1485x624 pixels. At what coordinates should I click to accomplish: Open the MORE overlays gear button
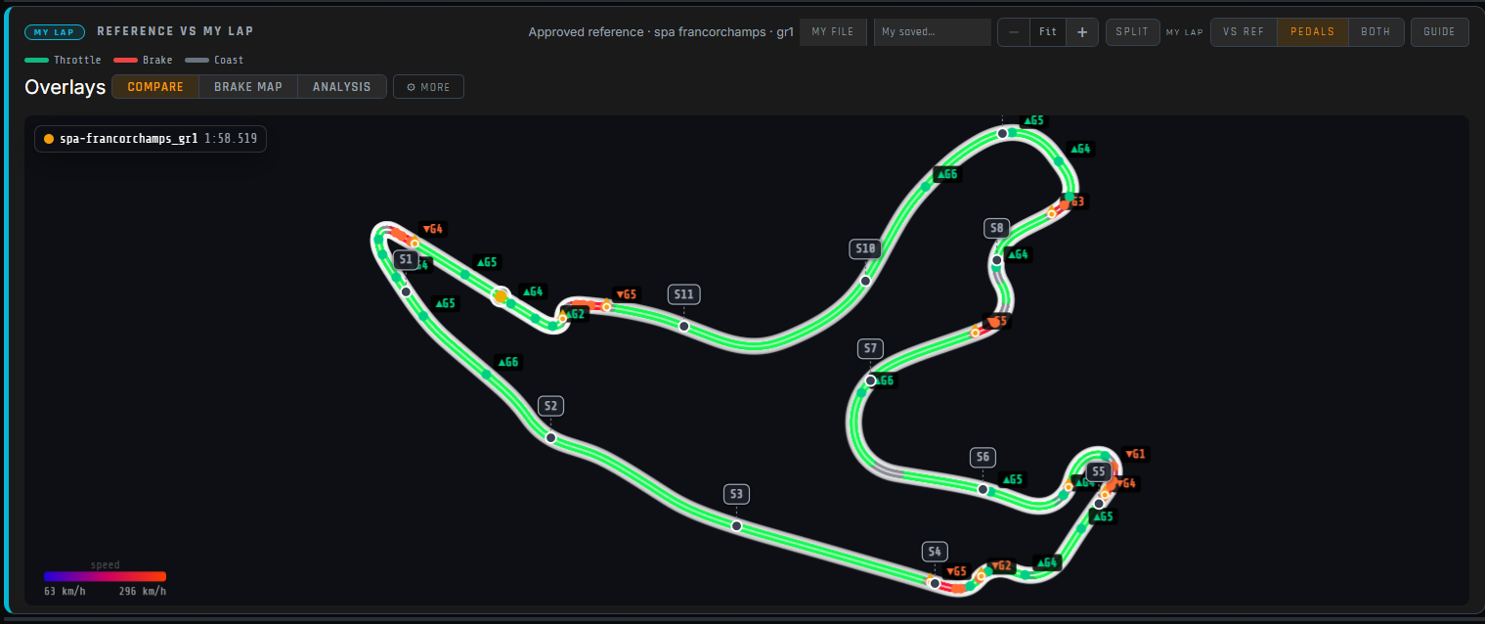tap(428, 87)
